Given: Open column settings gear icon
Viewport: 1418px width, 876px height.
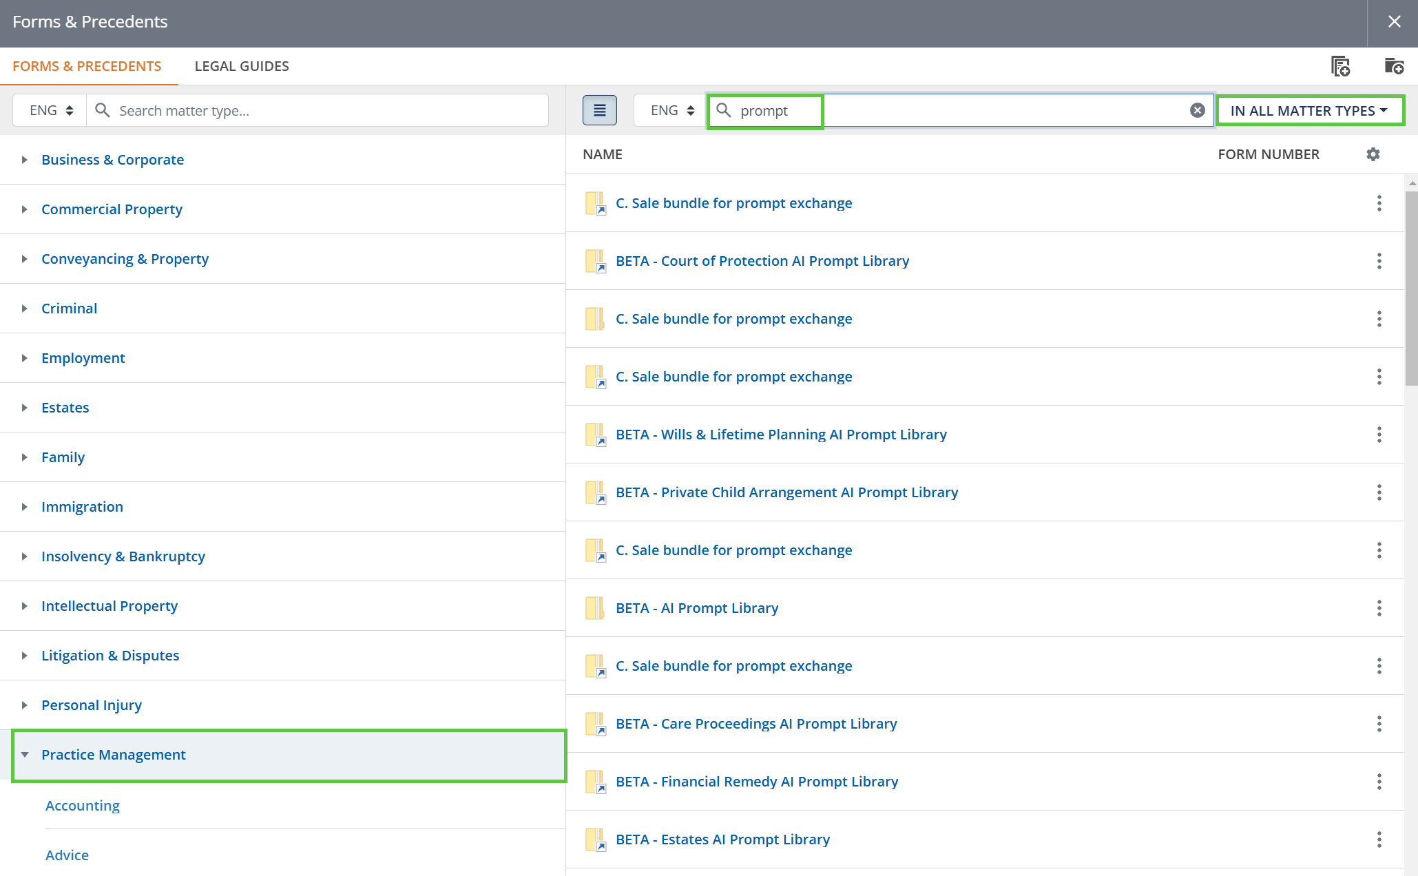Looking at the screenshot, I should (1373, 154).
